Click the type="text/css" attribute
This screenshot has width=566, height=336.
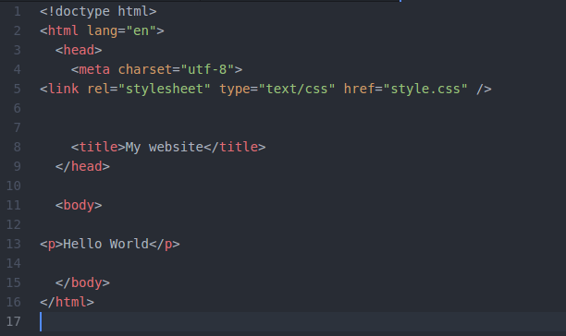[277, 89]
